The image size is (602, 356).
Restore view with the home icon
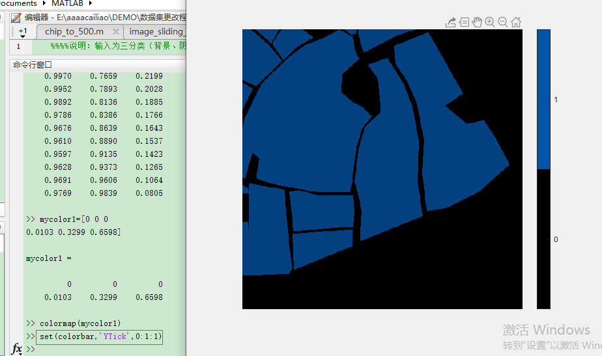[x=516, y=22]
